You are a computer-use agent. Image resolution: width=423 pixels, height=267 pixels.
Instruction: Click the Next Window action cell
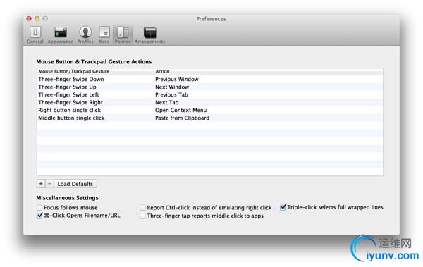(x=172, y=87)
